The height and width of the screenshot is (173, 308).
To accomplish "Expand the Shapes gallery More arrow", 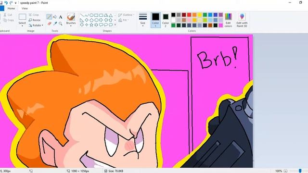I will coord(115,25).
